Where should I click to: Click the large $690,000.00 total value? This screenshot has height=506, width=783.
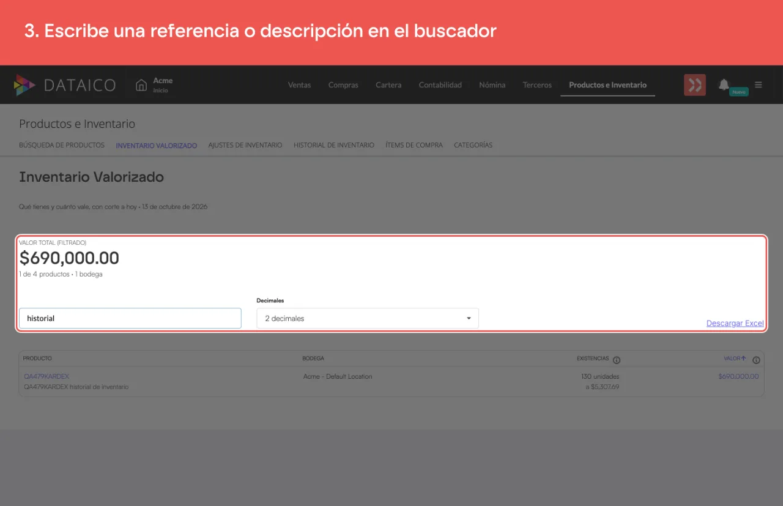69,258
